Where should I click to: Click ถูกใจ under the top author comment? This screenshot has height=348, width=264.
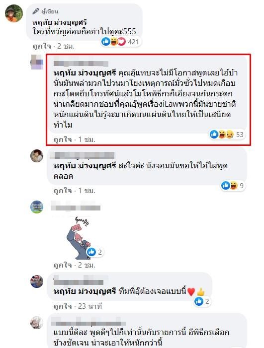tap(42, 46)
